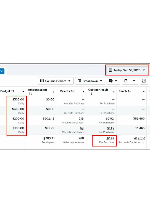The image size is (150, 213).
Task: Expand export options dropdown arrow
Action: pyautogui.click(x=134, y=81)
